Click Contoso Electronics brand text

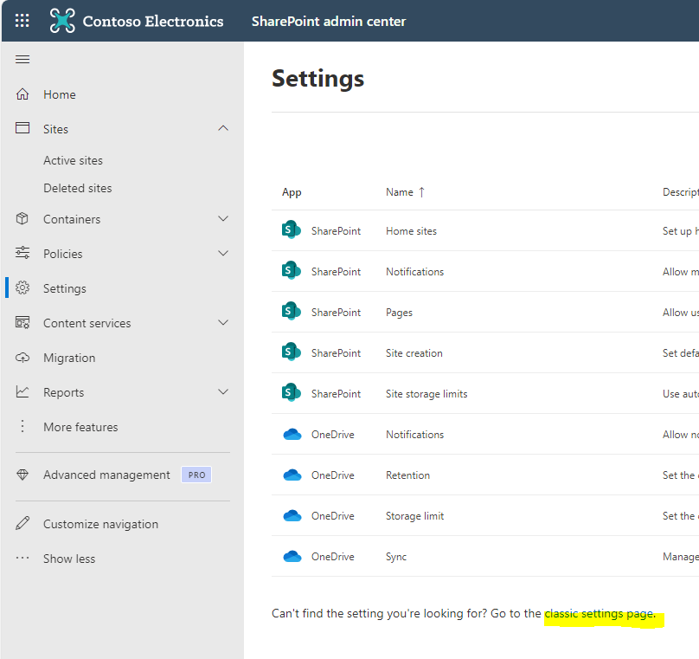pyautogui.click(x=153, y=21)
